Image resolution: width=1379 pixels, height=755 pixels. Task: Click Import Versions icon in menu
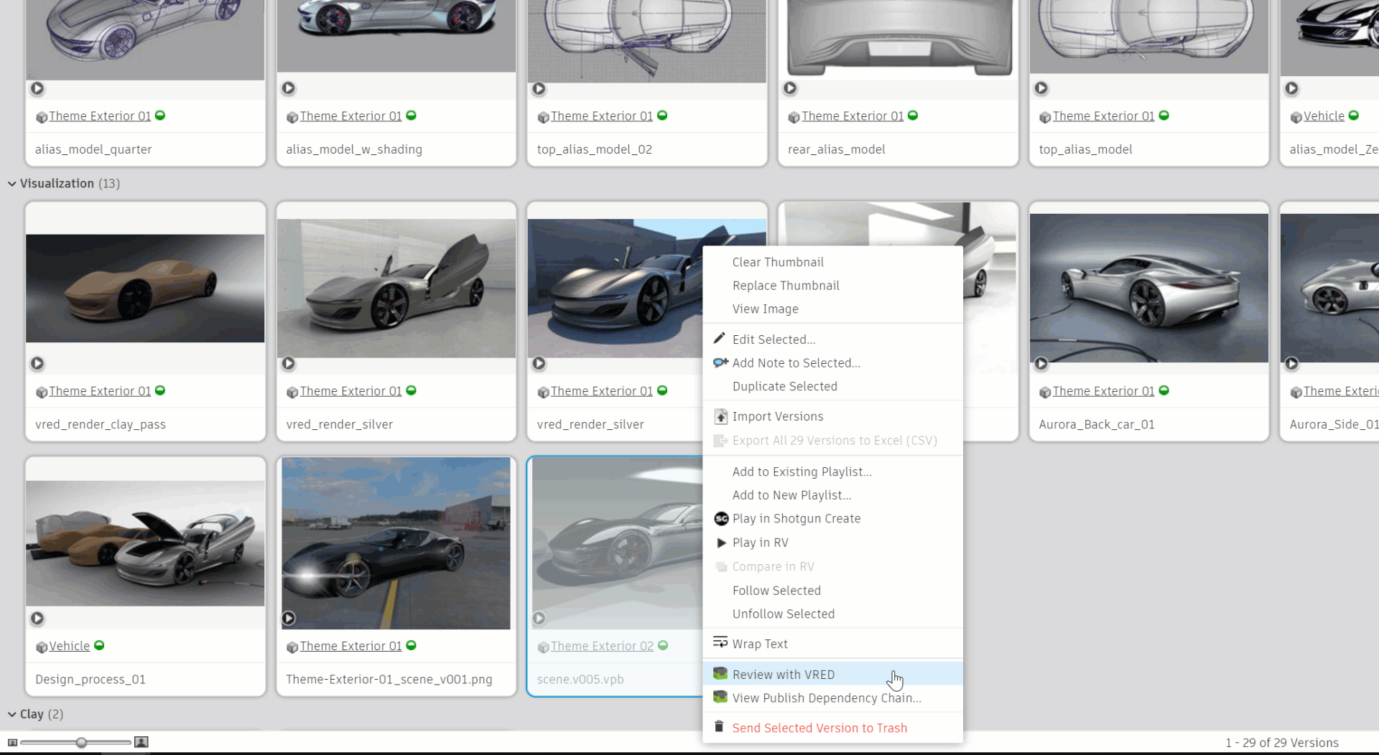click(x=720, y=416)
